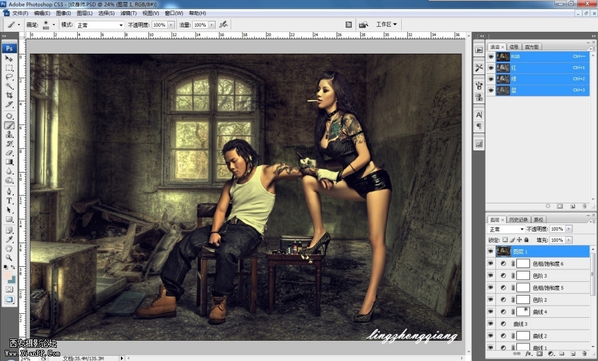Select the Rectangular Marquee tool
Image resolution: width=598 pixels, height=361 pixels.
[9, 68]
